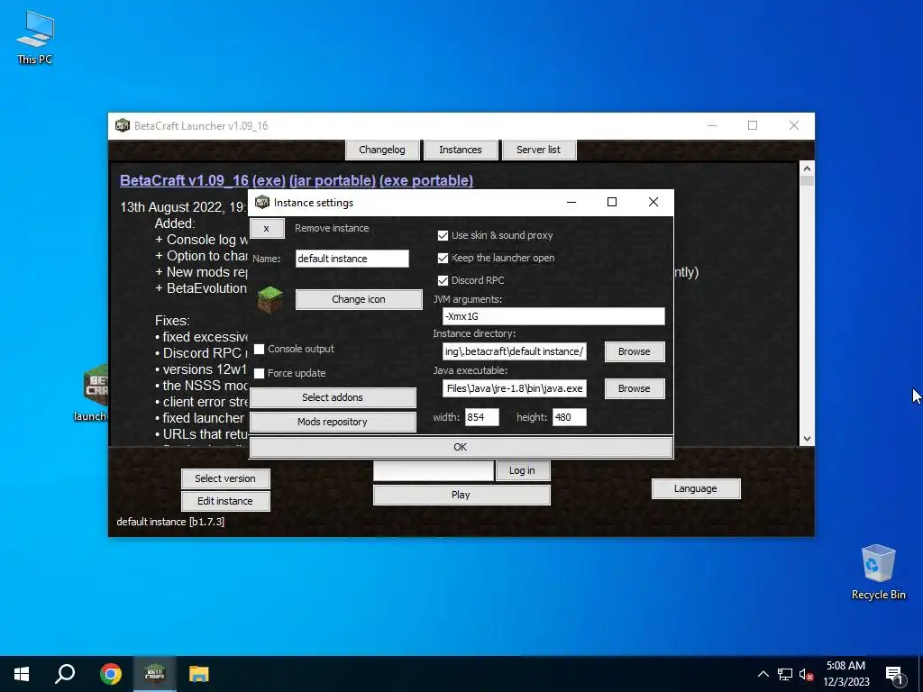This screenshot has height=692, width=923.
Task: Open BetaCraft v1.09_16 (exe) link
Action: coord(203,180)
